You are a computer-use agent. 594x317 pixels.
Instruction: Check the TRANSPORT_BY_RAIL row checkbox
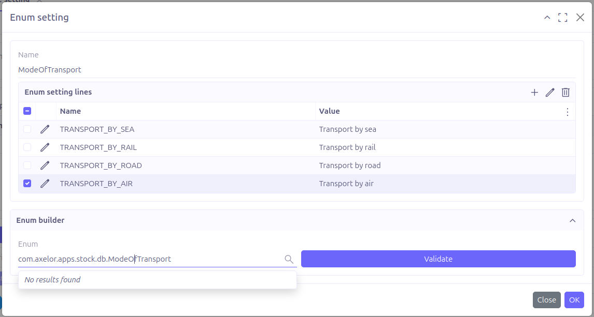coord(27,147)
